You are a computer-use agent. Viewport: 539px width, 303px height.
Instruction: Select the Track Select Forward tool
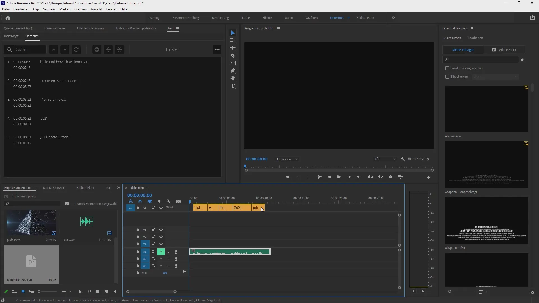click(233, 40)
